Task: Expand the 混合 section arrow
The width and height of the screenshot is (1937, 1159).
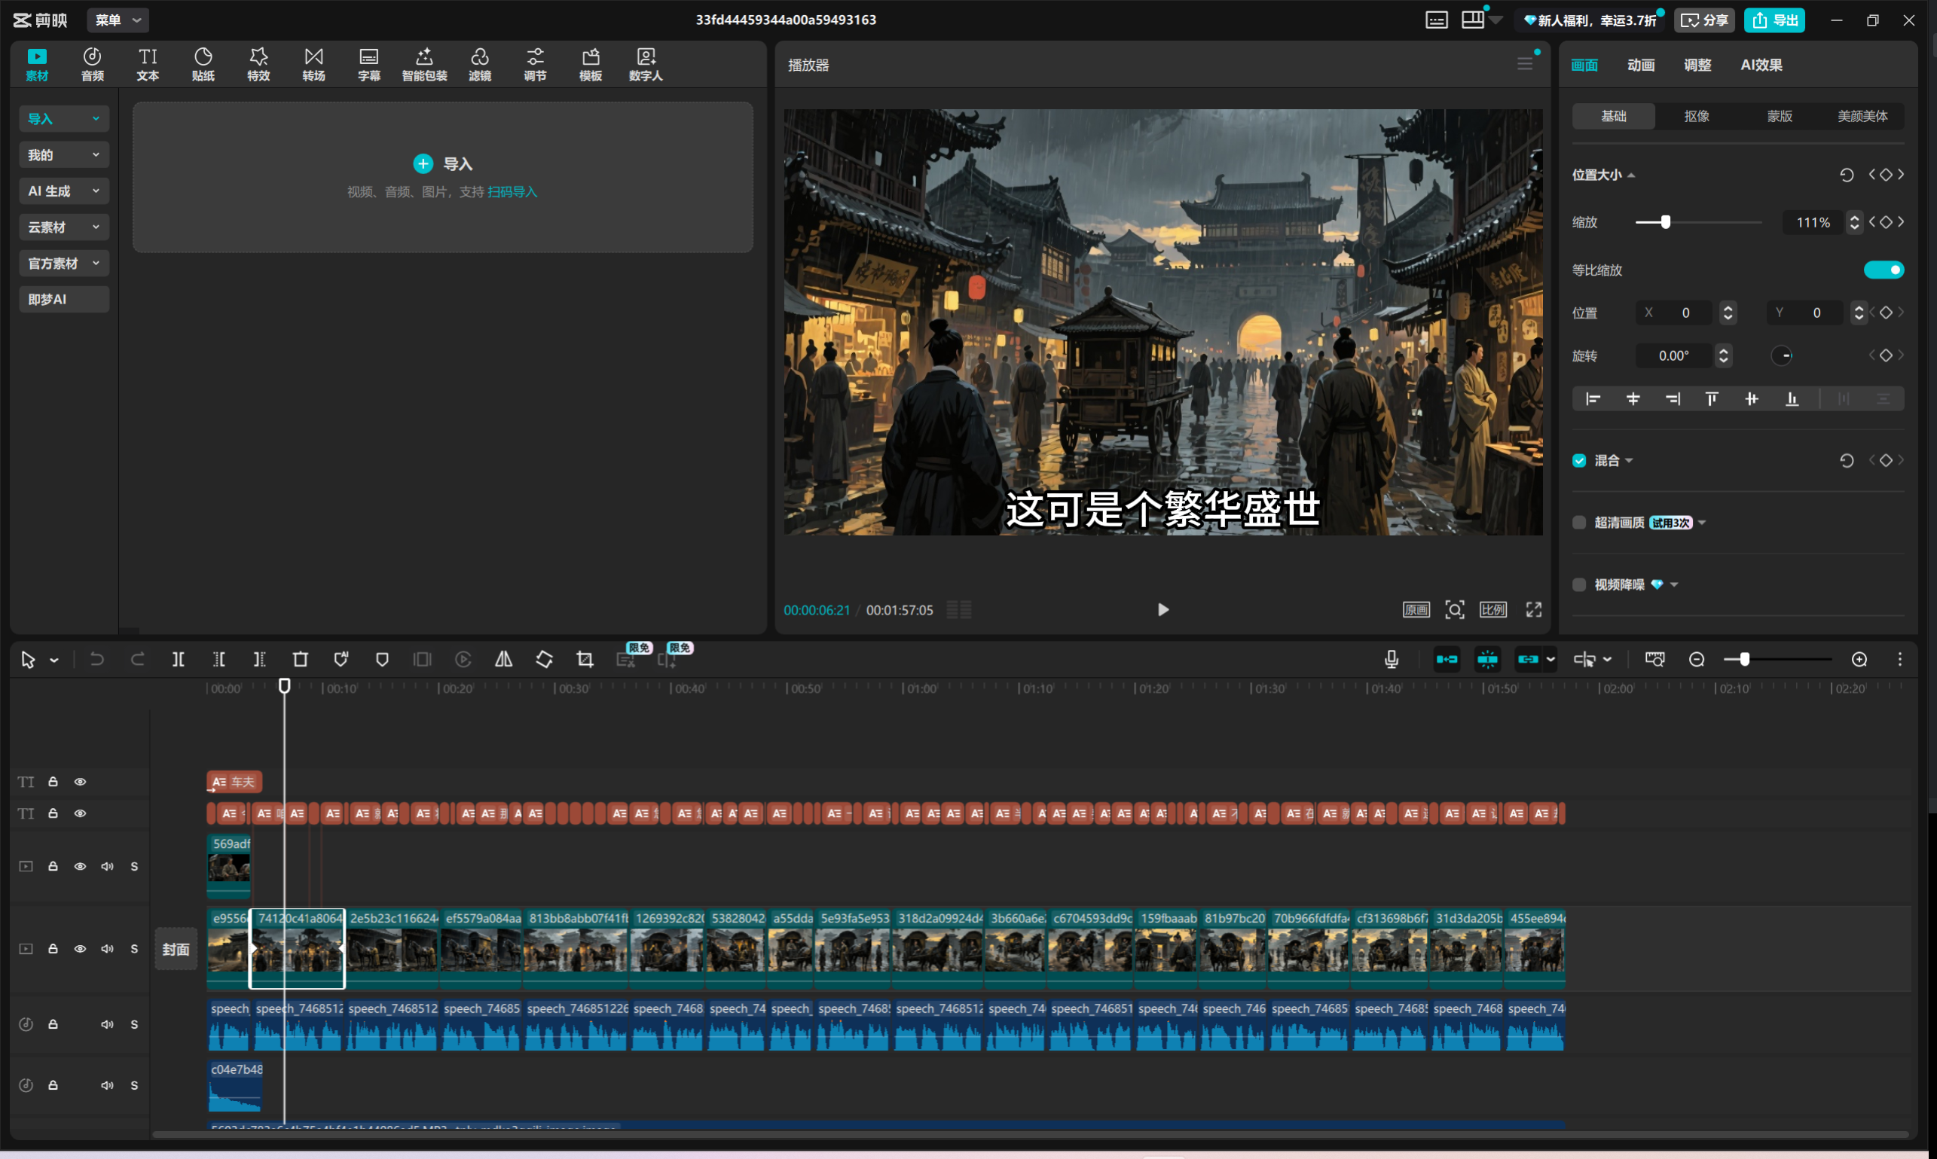Action: coord(1628,461)
